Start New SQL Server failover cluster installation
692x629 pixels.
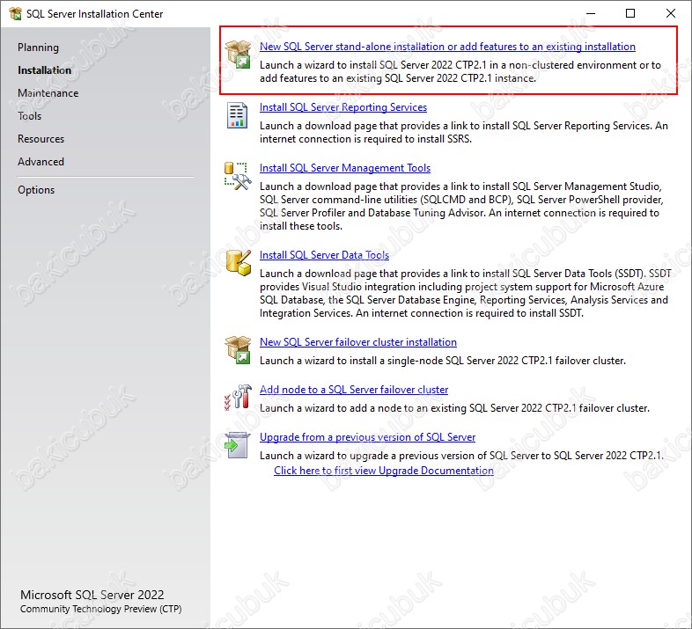point(358,342)
